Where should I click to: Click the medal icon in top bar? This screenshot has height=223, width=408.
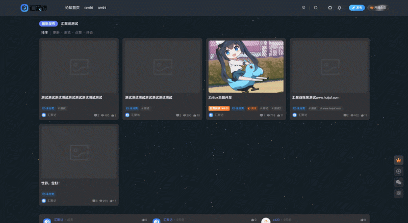303,8
